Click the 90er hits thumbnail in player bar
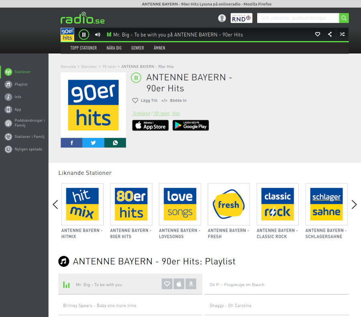361x317 pixels. point(67,35)
